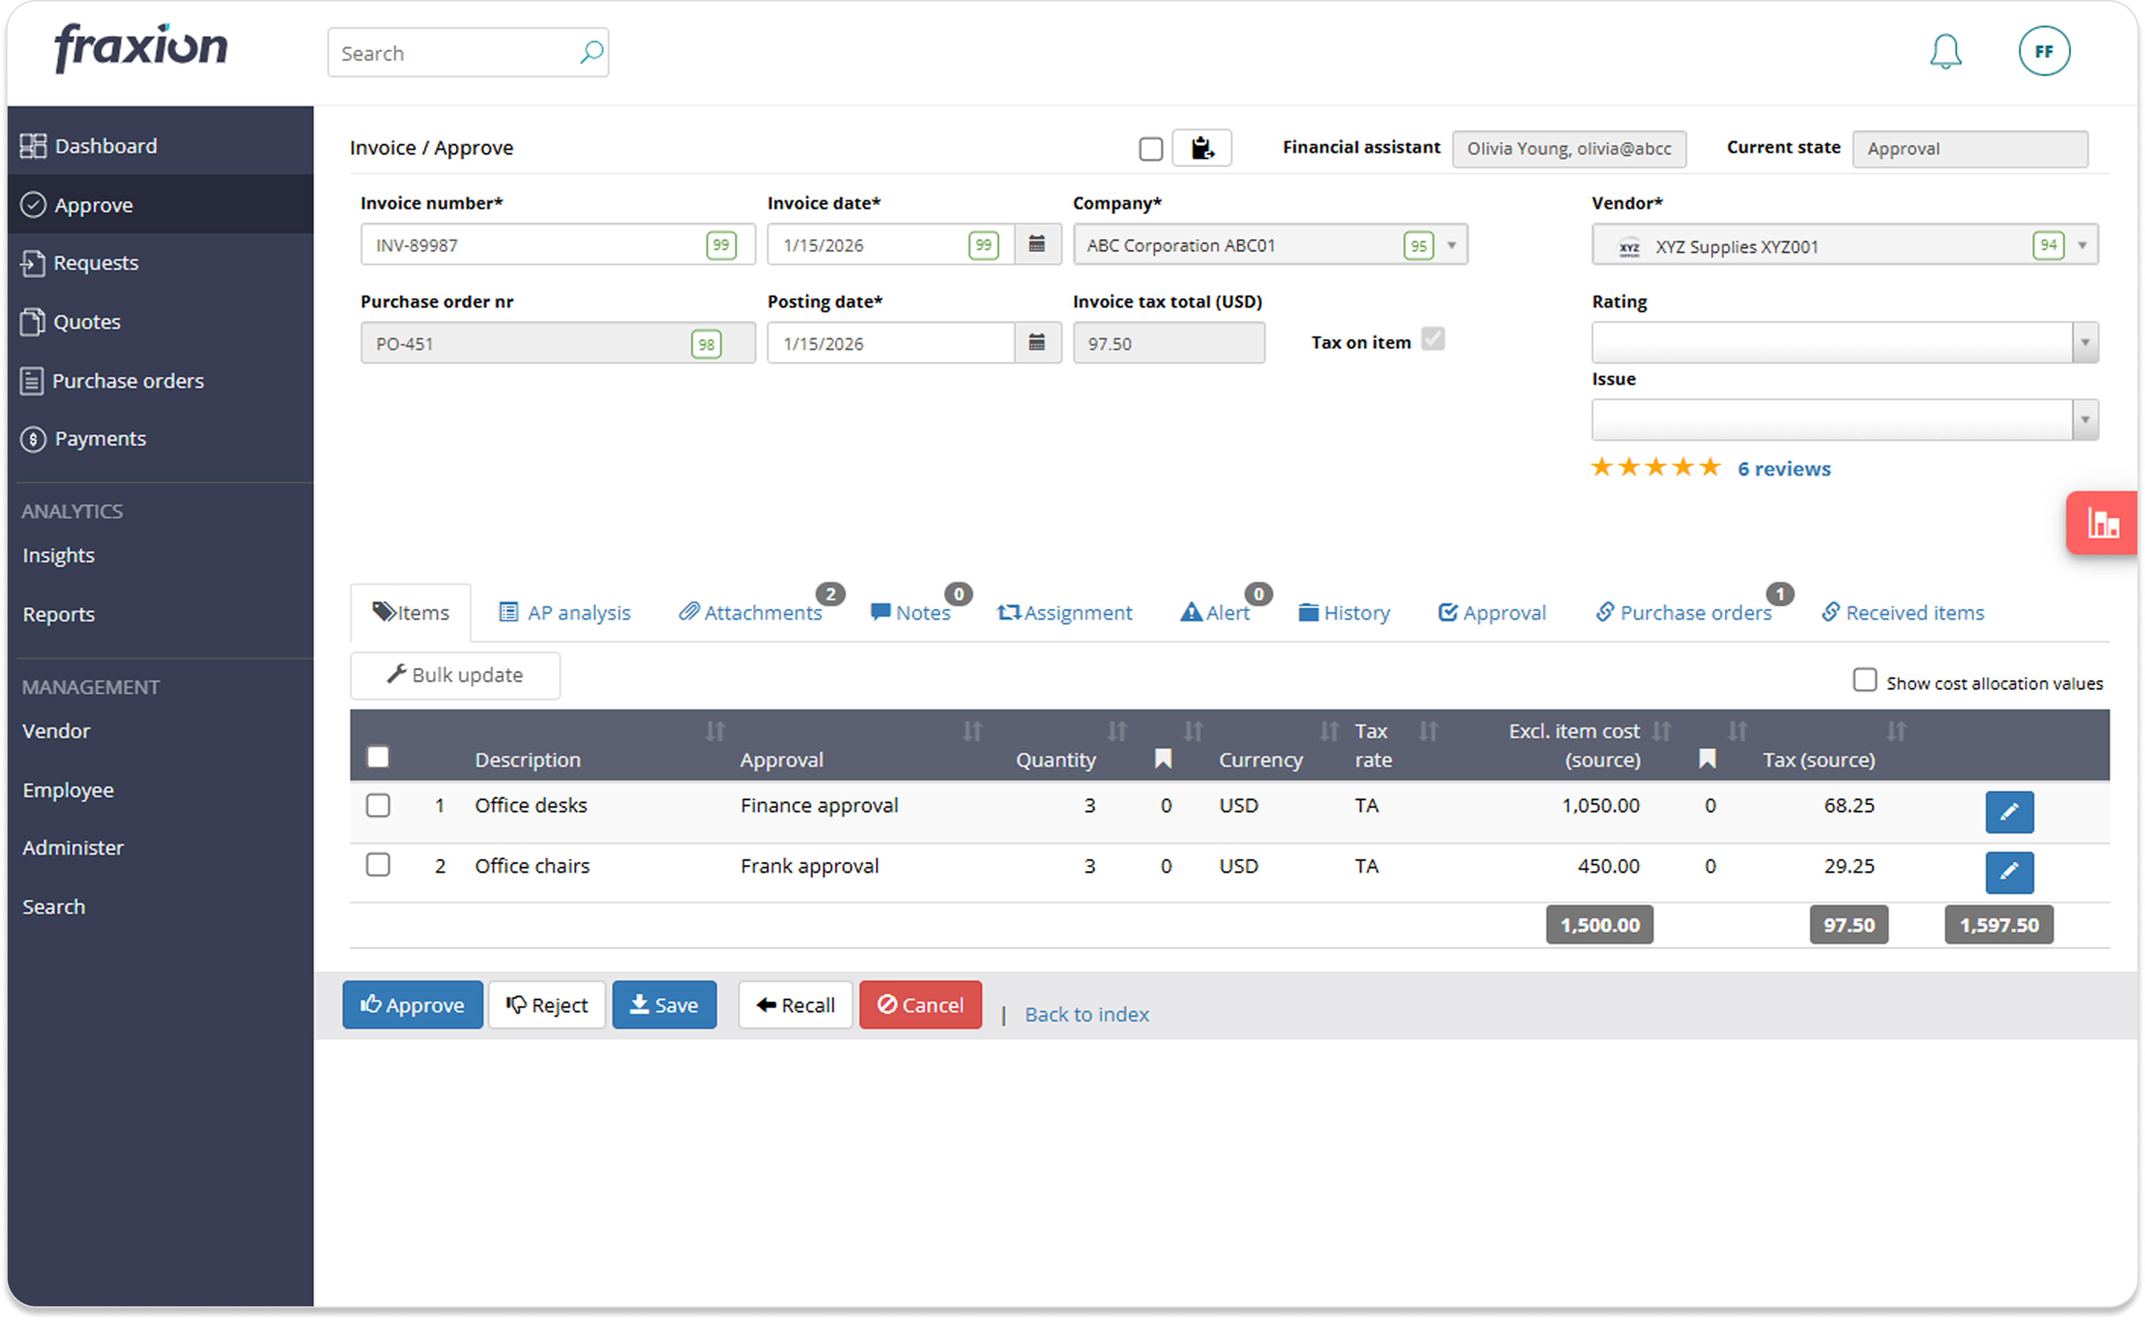
Task: Open the paste/clipboard icon near Invoice Approve header
Action: click(1202, 149)
